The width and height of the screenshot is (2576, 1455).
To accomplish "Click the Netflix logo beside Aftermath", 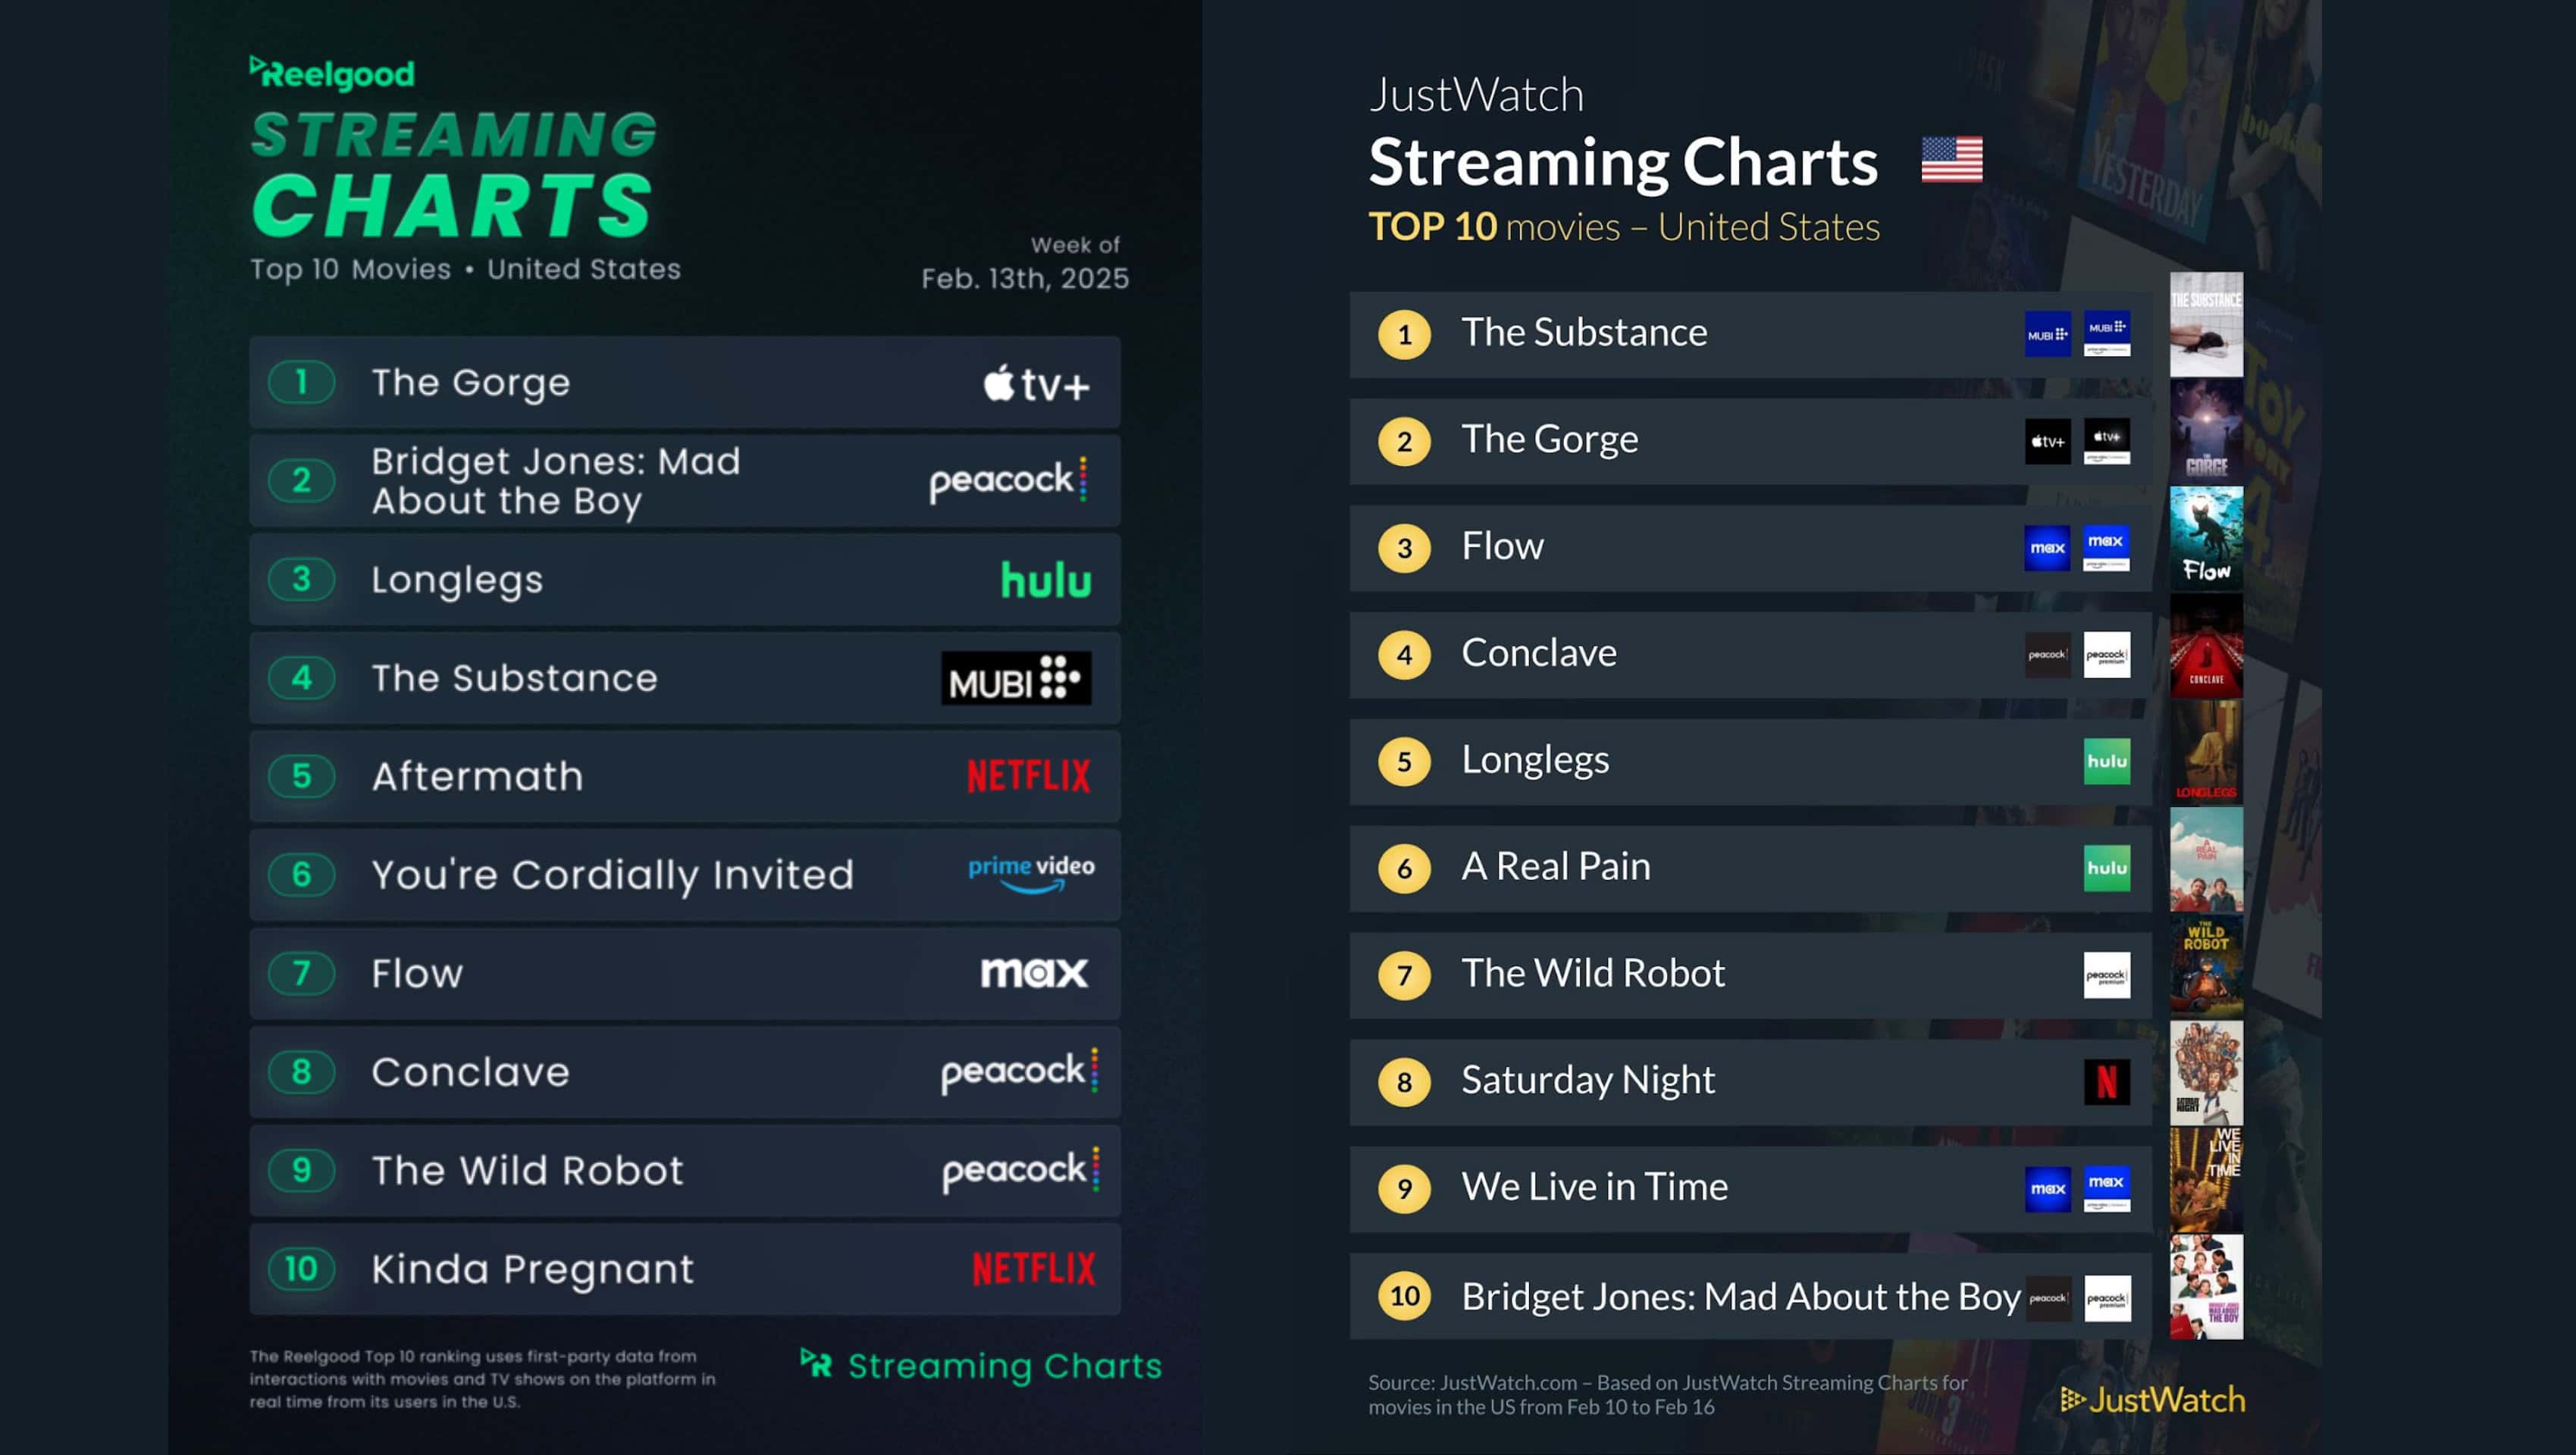I will click(x=1028, y=777).
